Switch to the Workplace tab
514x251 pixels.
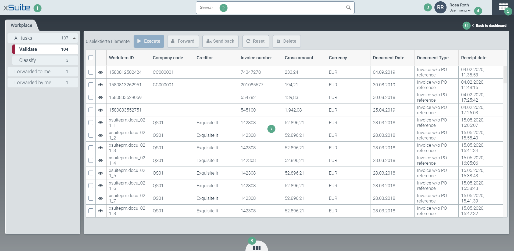click(x=22, y=25)
